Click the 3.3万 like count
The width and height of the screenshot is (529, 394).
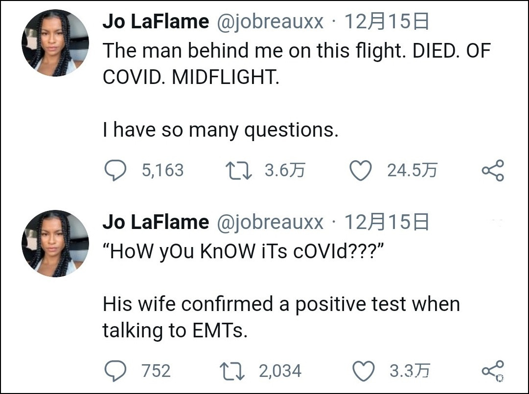[x=410, y=371]
